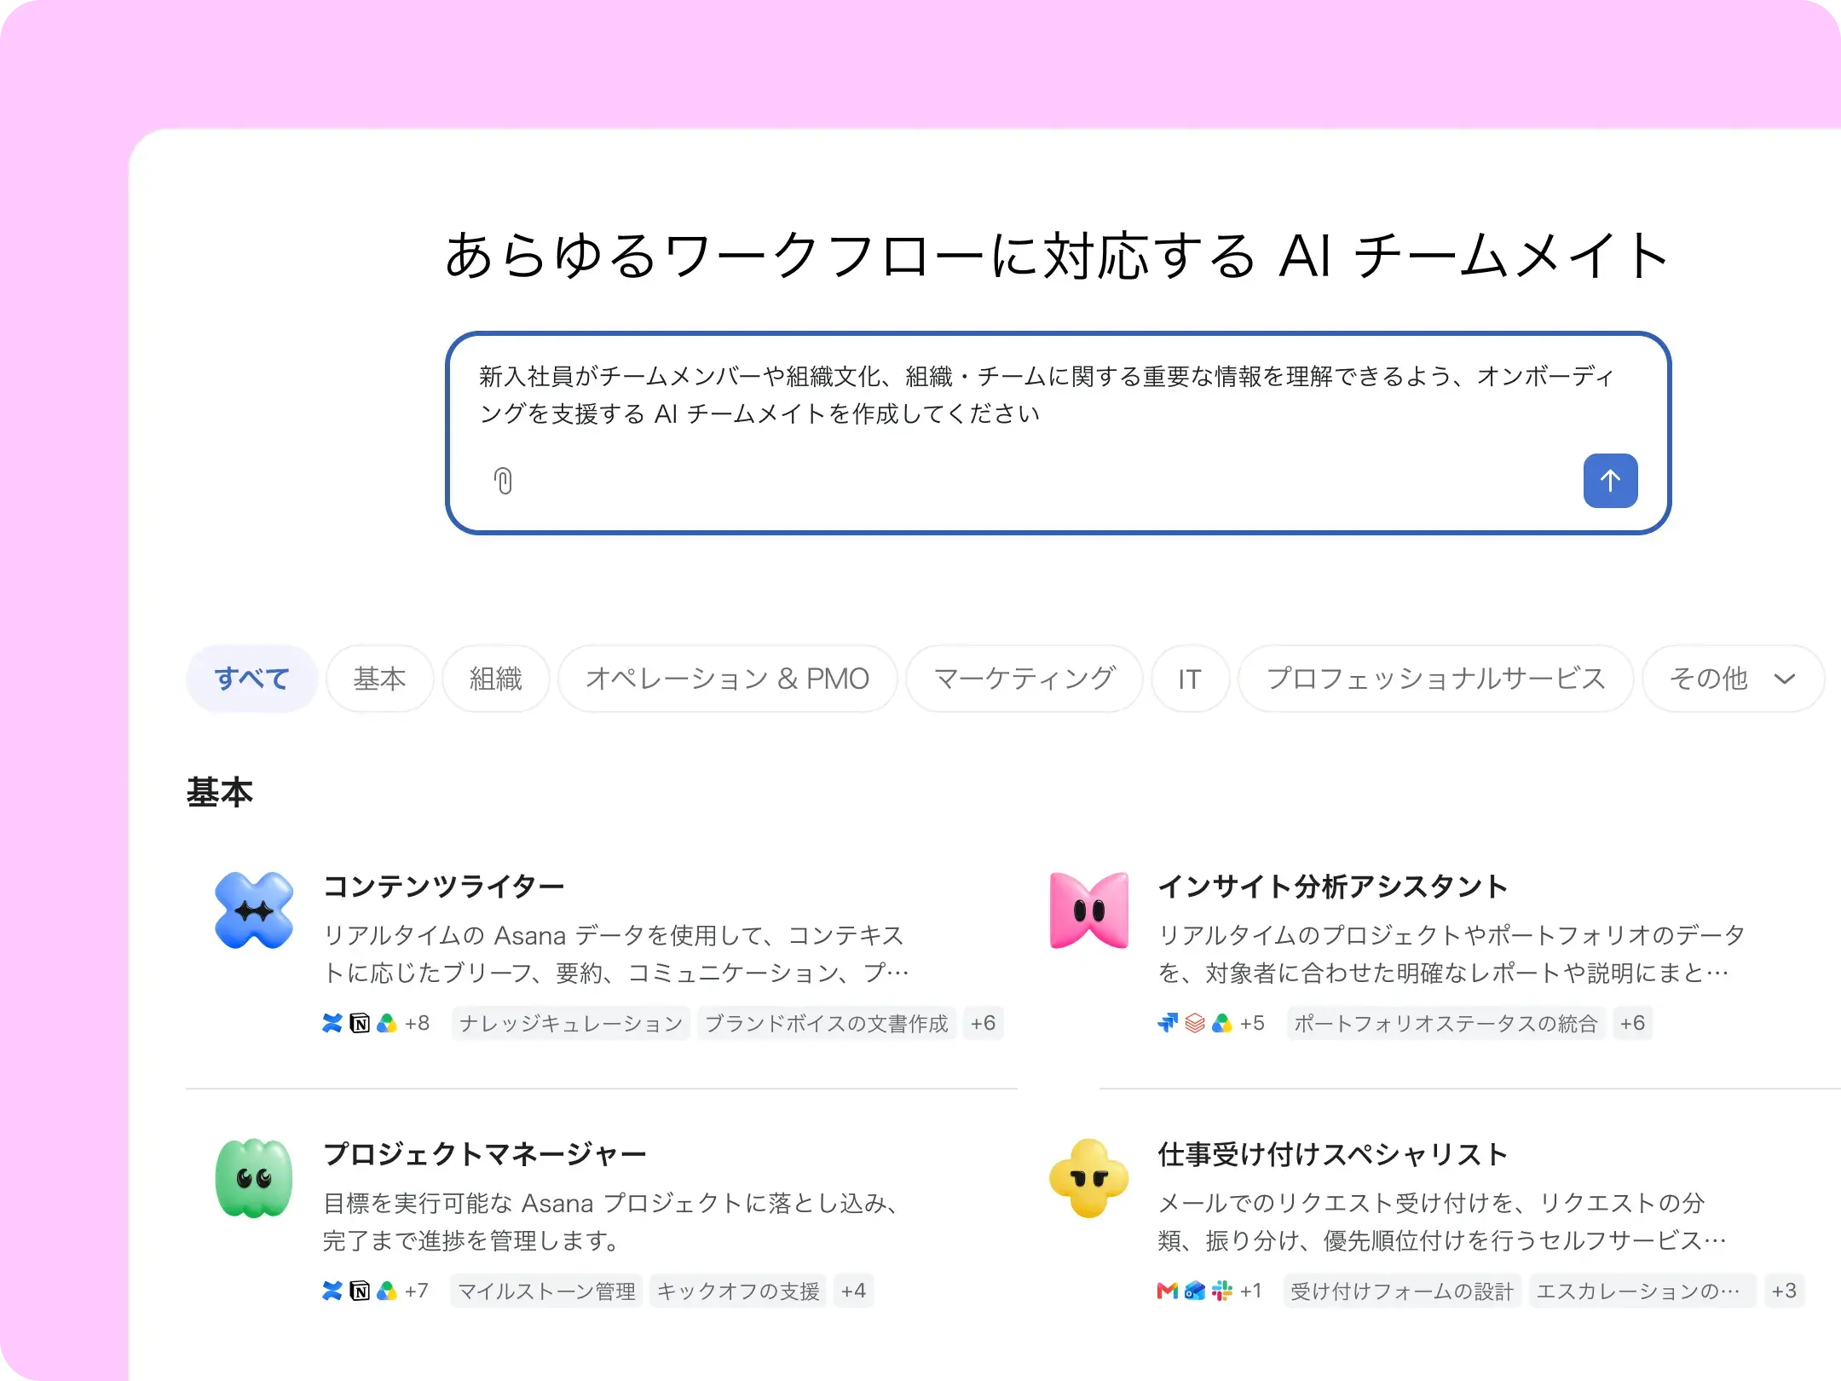Screen dimensions: 1841x1381
Task: Open the 仕事受け付けスペシャリスト title
Action: pos(1333,1154)
